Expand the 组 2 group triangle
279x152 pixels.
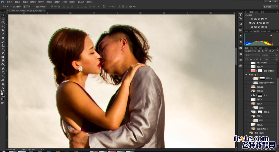click(252, 95)
